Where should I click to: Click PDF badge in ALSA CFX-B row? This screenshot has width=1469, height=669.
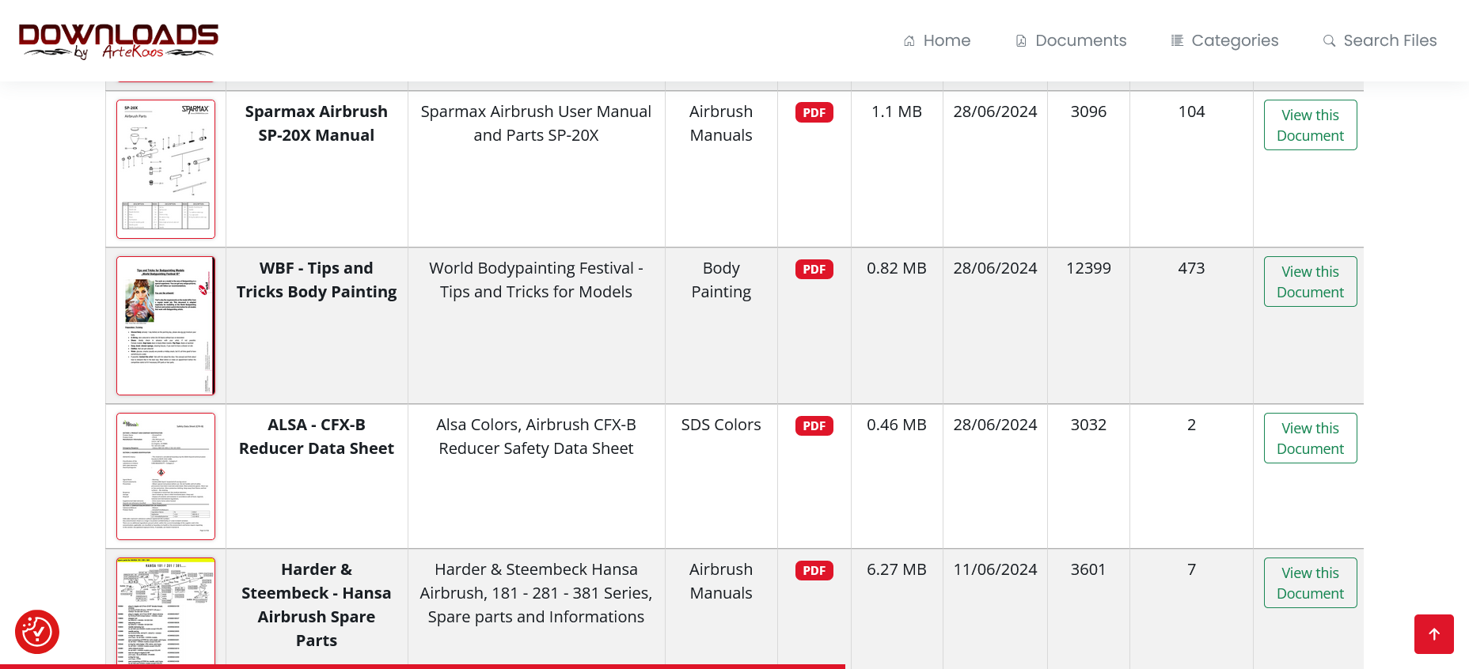tap(814, 425)
